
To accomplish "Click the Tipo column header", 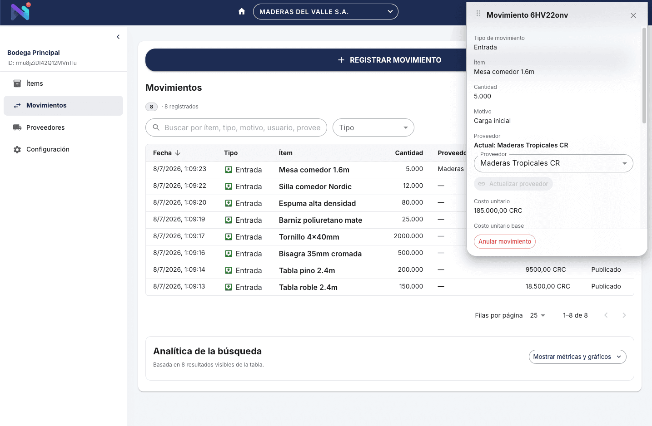I will [x=231, y=153].
